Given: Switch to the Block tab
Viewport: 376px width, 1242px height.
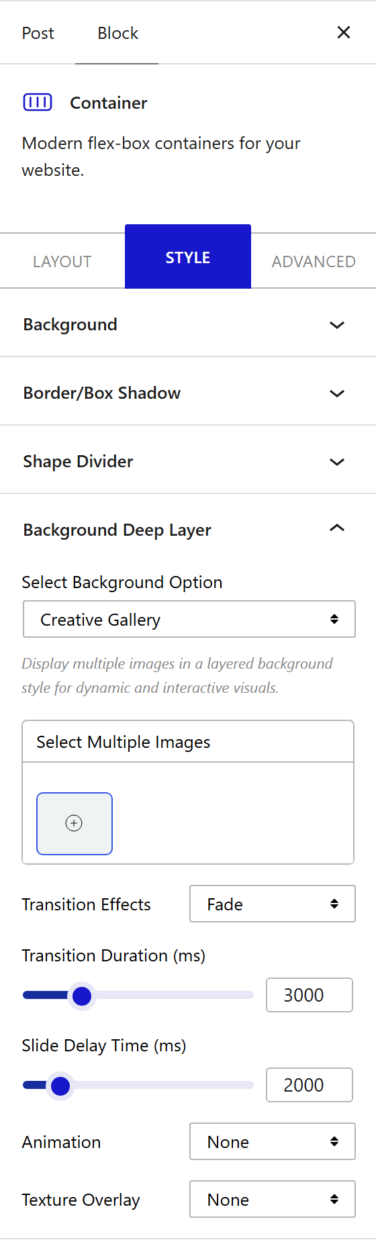Looking at the screenshot, I should click(117, 33).
